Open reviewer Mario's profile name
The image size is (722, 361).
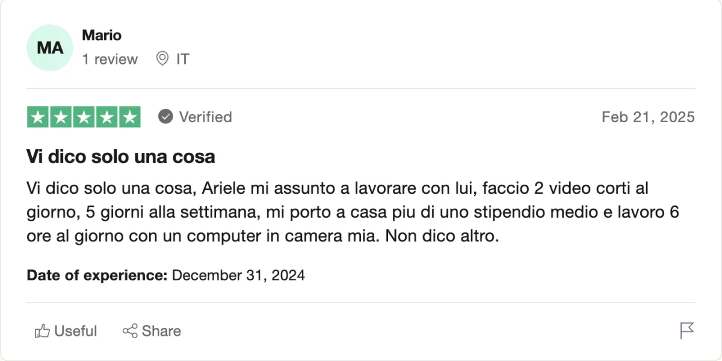[x=102, y=35]
